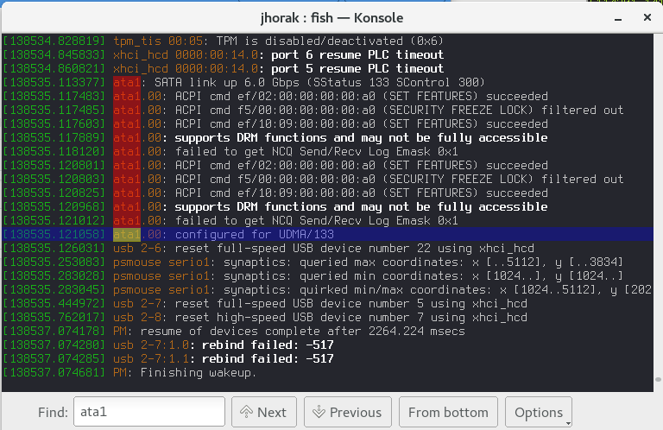The width and height of the screenshot is (663, 430).
Task: Click 'TPM is disabled/deactivated (0x6)' text
Action: tap(330, 41)
